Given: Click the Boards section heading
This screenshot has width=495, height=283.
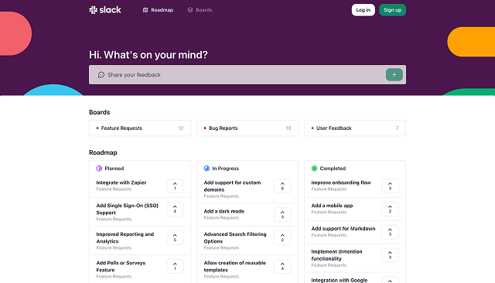Looking at the screenshot, I should click(100, 112).
